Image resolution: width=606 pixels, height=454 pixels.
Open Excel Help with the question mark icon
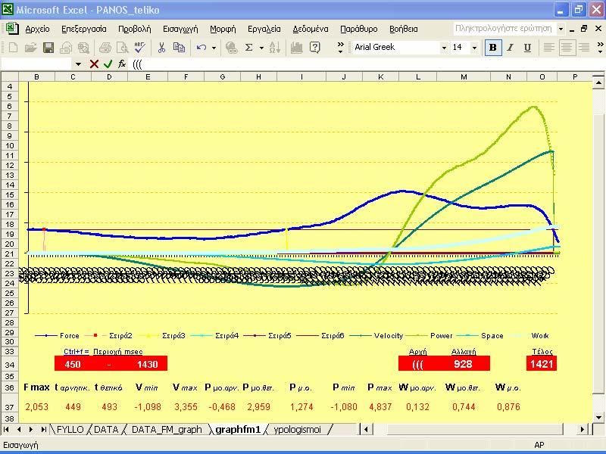click(x=315, y=48)
